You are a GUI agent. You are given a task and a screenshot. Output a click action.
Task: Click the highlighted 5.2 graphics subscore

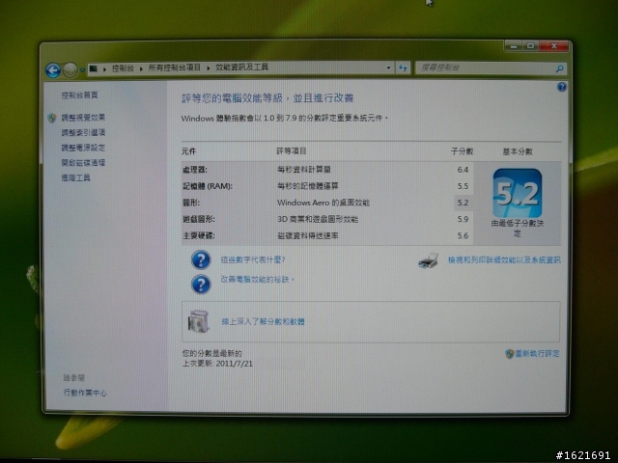coord(463,203)
